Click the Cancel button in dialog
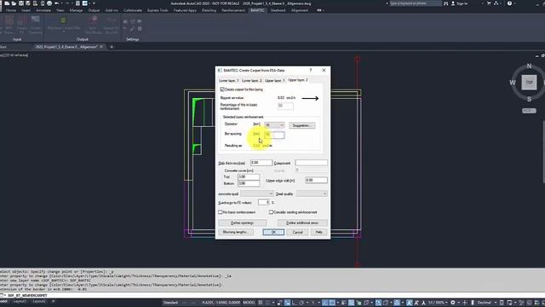This screenshot has height=307, width=545. [x=297, y=232]
